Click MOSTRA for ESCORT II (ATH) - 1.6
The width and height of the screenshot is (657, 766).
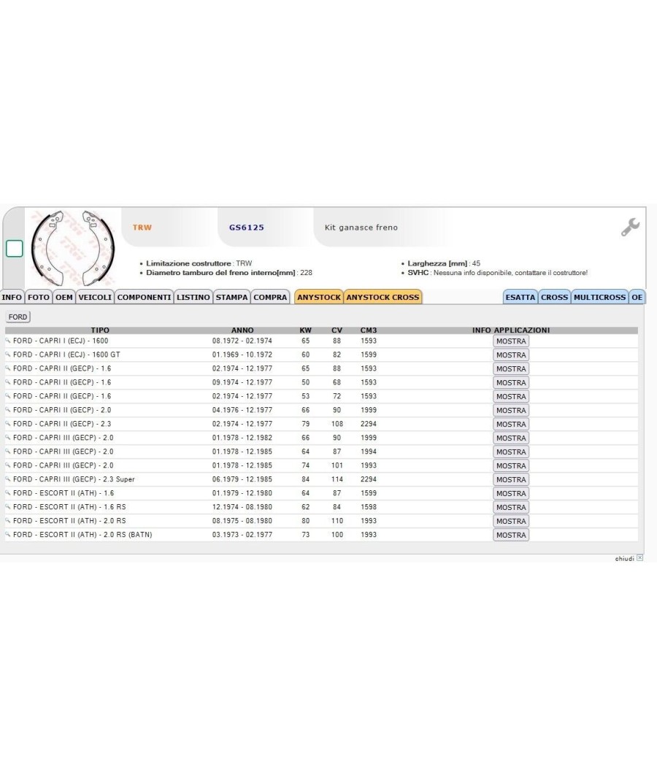(x=511, y=493)
